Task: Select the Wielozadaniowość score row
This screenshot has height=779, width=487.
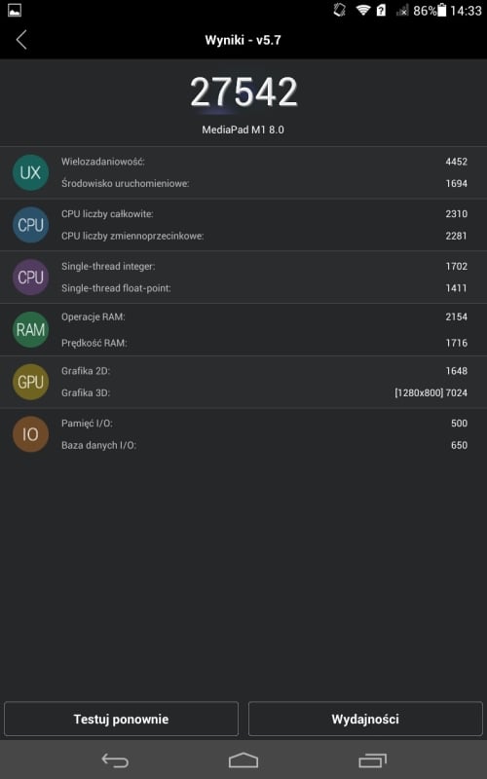Action: point(264,162)
